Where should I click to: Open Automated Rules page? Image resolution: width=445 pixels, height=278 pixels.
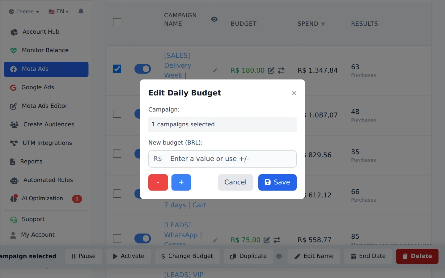tap(46, 180)
